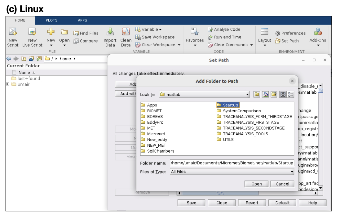
Task: Select the SystemComparison folder
Action: [239, 111]
